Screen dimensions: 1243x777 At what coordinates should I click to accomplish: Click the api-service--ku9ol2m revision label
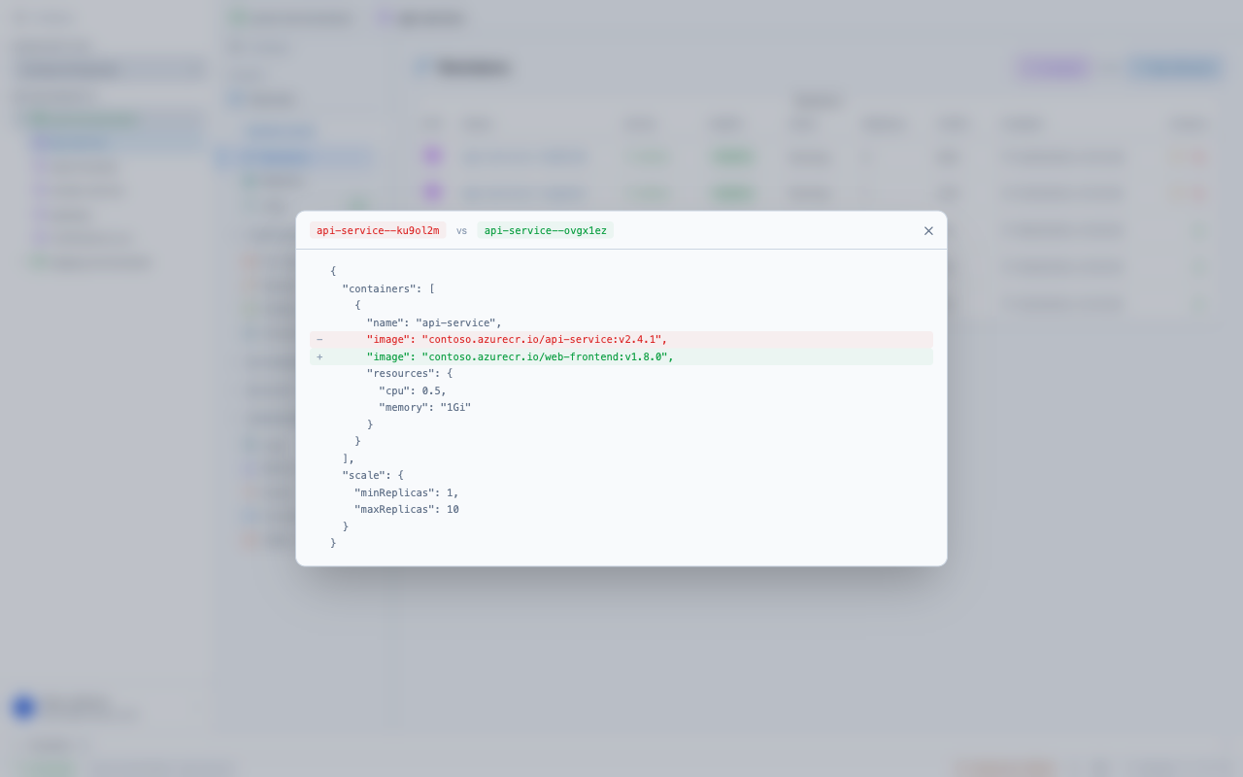click(377, 230)
